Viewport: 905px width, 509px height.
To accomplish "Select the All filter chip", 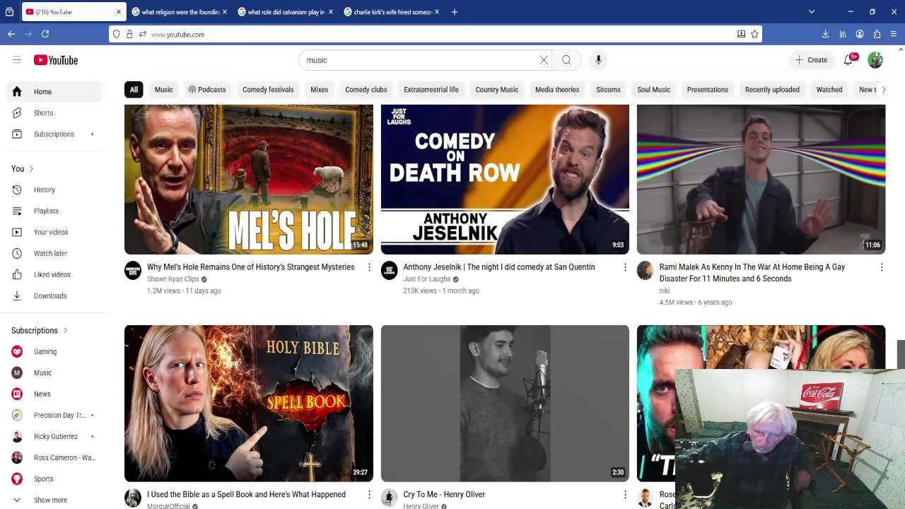I will [134, 90].
